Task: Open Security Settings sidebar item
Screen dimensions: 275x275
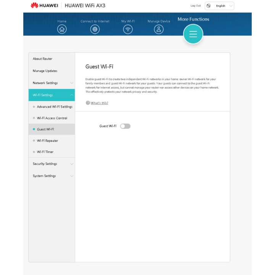Action: tap(52, 164)
